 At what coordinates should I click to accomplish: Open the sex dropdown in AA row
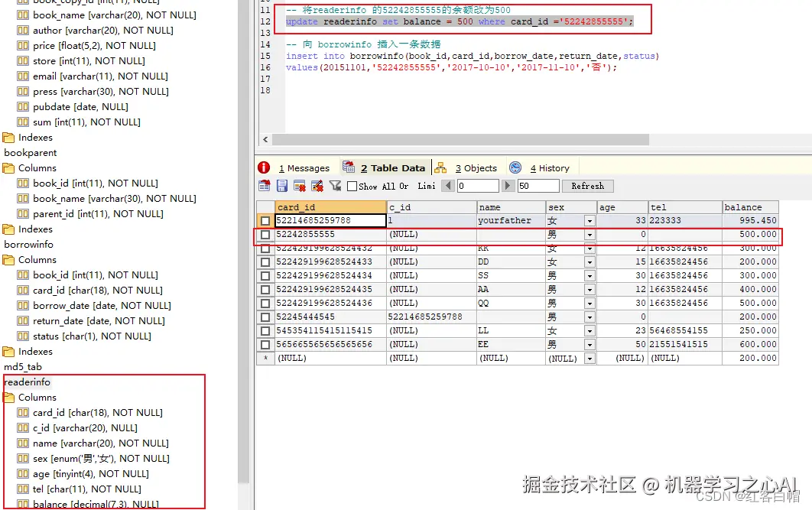click(590, 290)
